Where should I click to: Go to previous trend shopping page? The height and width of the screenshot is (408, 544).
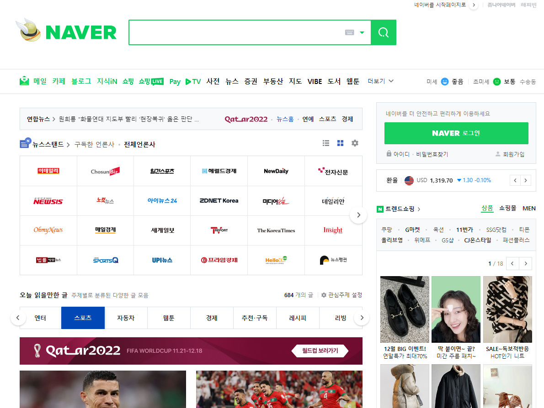tap(512, 264)
